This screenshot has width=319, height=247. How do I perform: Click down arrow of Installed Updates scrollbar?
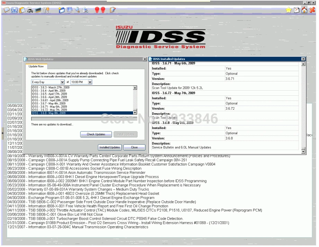tap(303, 151)
